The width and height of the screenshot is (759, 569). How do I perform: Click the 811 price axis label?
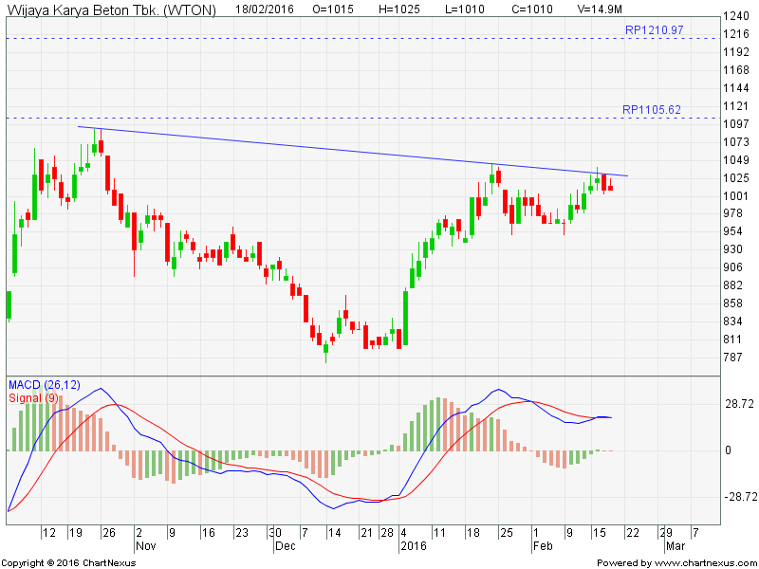(732, 340)
